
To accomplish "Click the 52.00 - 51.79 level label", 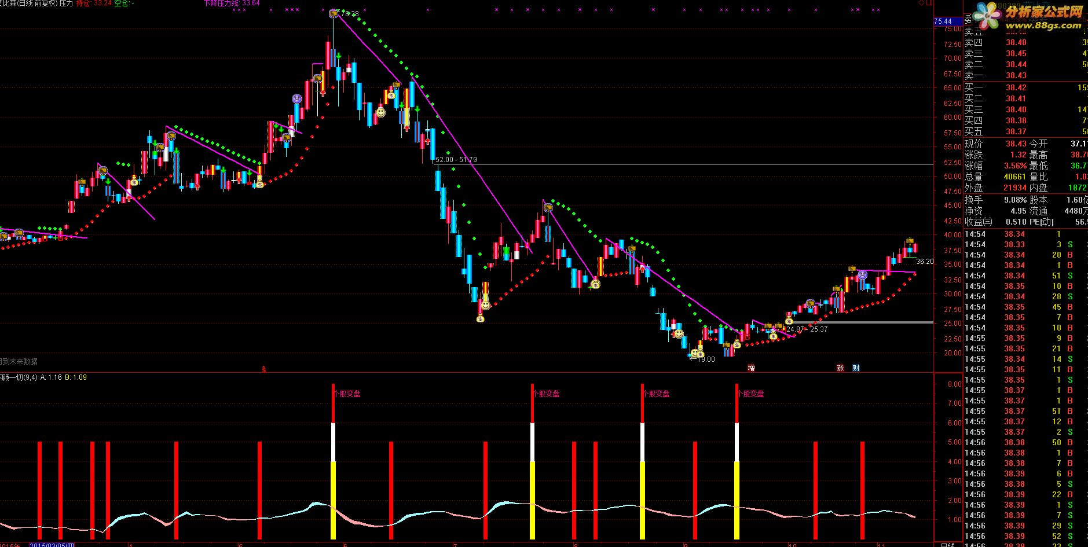I will point(456,159).
